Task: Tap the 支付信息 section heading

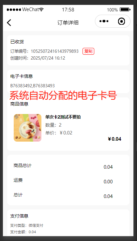Action: pos(19,216)
